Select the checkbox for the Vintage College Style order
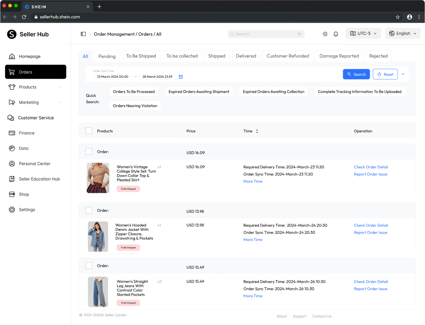The width and height of the screenshot is (425, 325). 89,152
